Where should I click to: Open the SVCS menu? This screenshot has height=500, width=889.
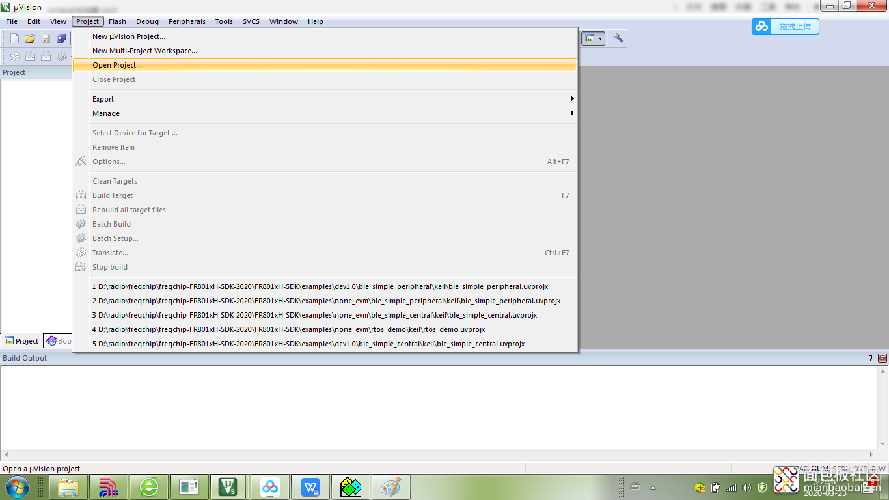pos(251,21)
